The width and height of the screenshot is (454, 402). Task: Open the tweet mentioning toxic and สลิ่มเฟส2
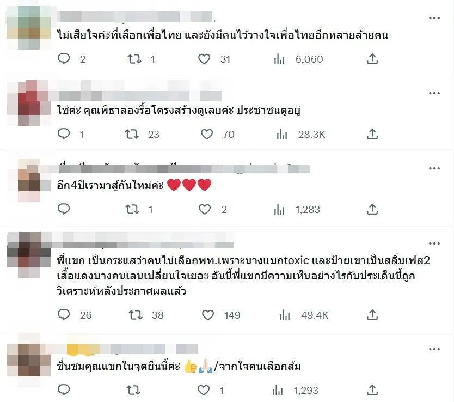[243, 276]
